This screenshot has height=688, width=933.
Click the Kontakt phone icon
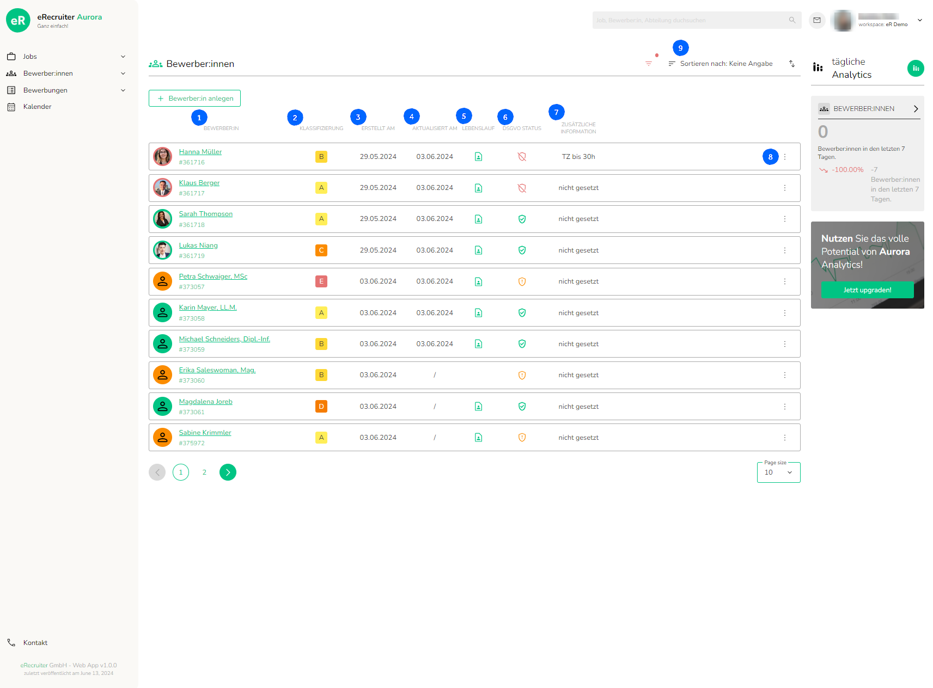11,642
